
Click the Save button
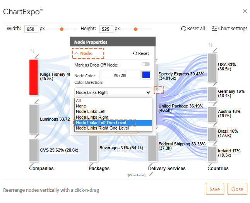click(x=215, y=189)
